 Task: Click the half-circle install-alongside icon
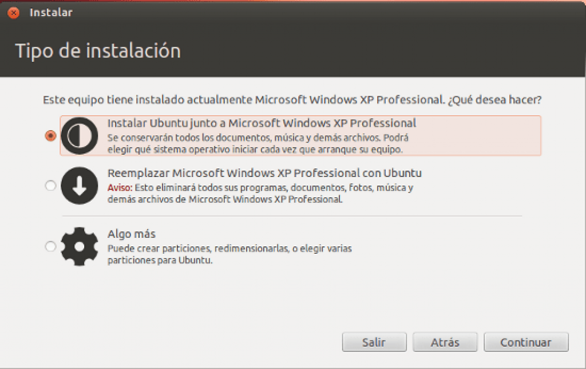pos(79,135)
